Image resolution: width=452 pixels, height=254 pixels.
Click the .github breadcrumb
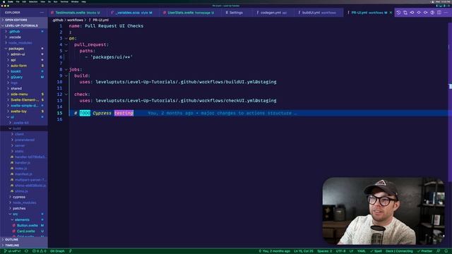58,20
